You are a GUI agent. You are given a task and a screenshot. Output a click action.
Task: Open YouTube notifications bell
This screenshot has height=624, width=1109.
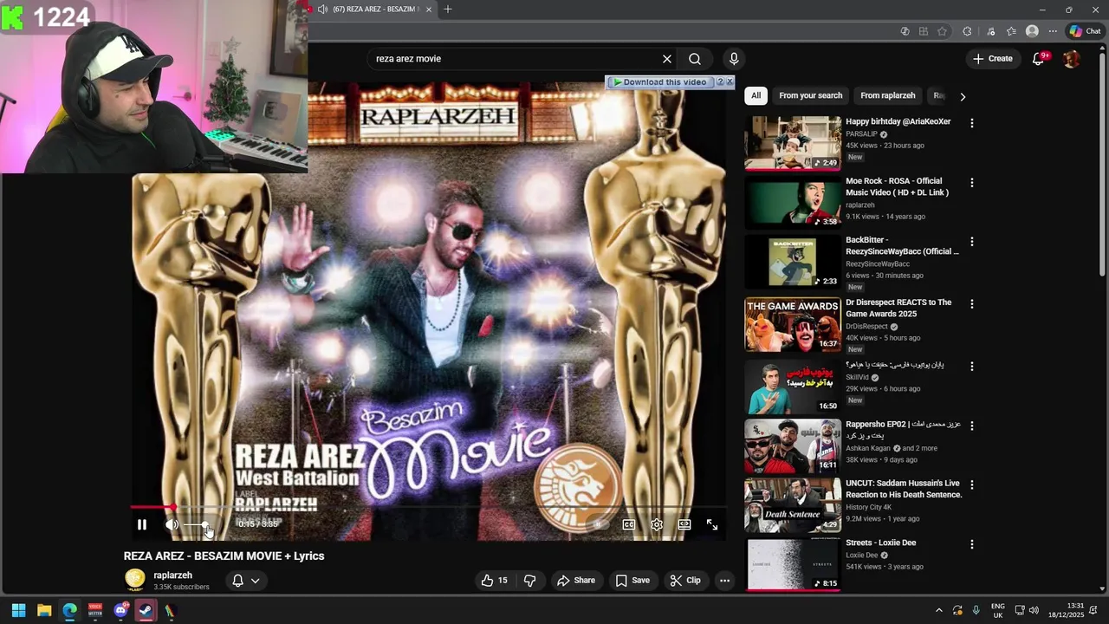(x=1039, y=59)
